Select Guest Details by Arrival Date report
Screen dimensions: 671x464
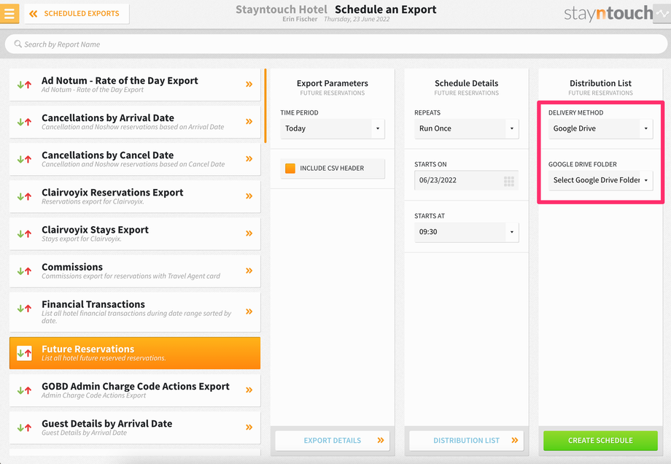click(135, 428)
